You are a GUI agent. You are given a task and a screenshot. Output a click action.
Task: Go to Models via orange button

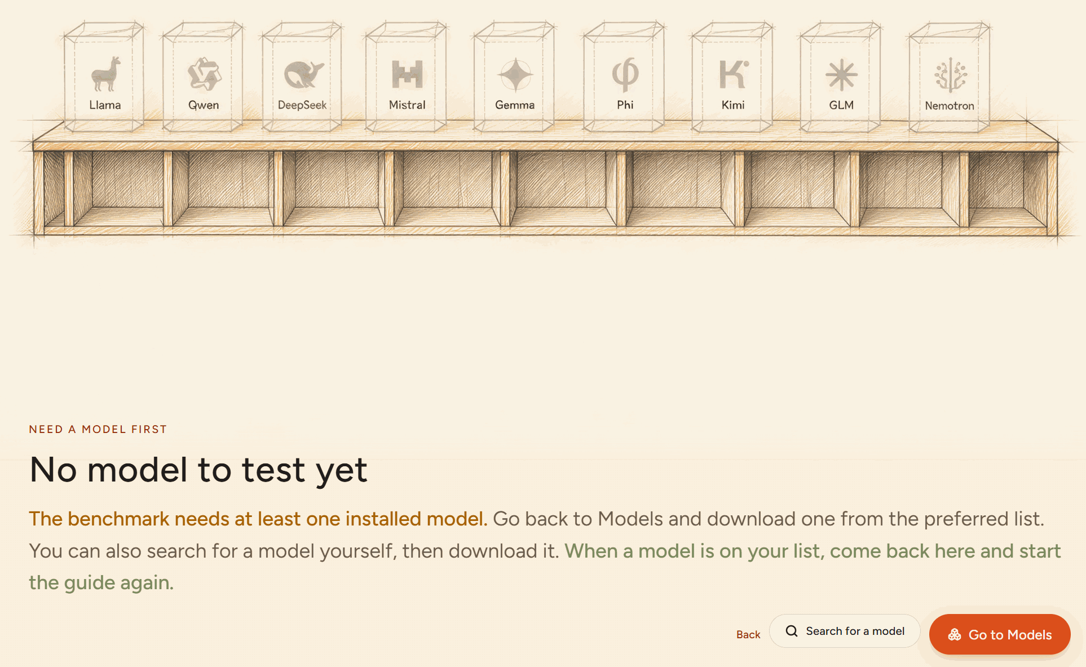pyautogui.click(x=1000, y=635)
